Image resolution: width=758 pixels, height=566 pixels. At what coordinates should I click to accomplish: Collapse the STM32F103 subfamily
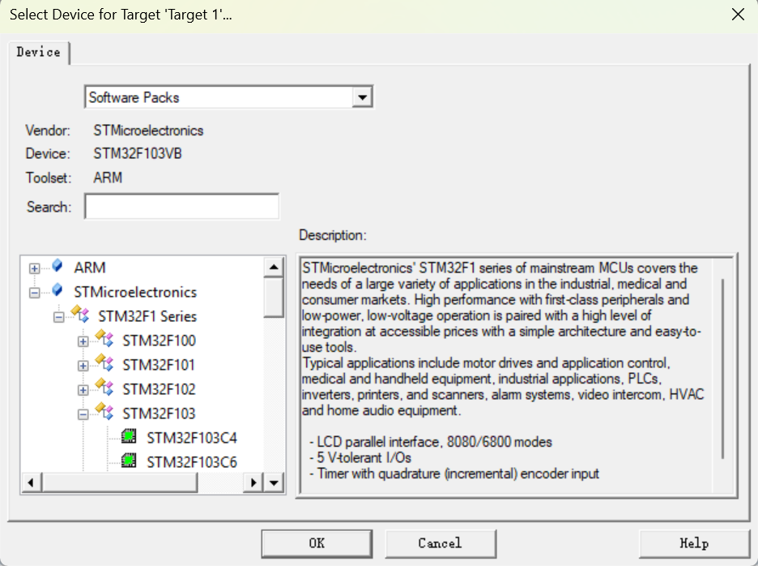(83, 414)
